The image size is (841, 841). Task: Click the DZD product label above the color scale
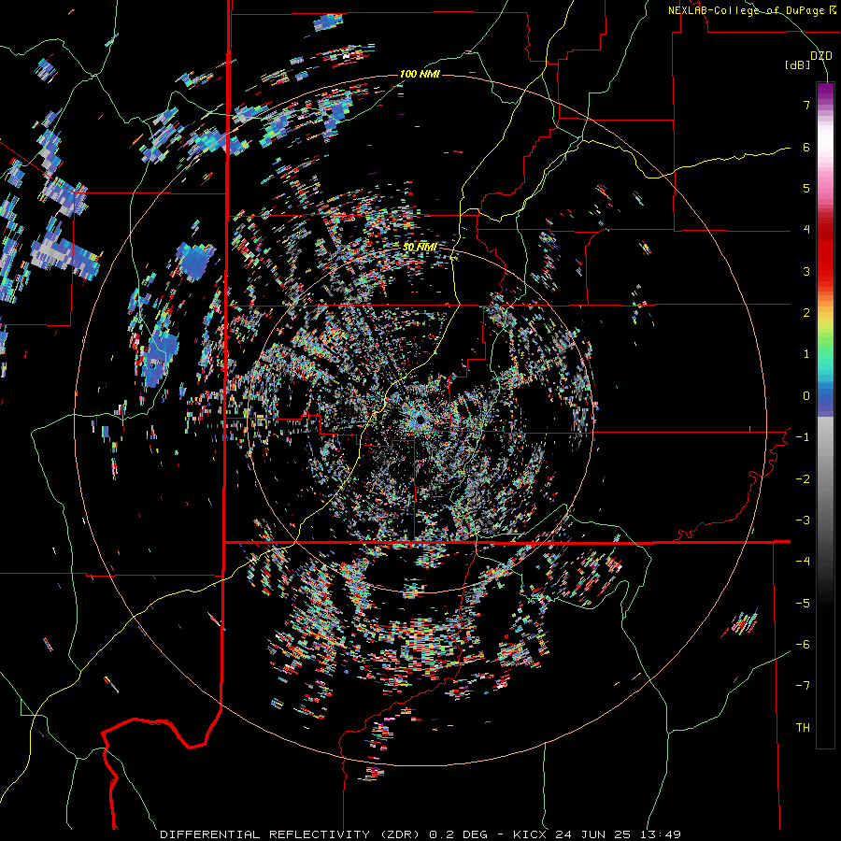821,56
